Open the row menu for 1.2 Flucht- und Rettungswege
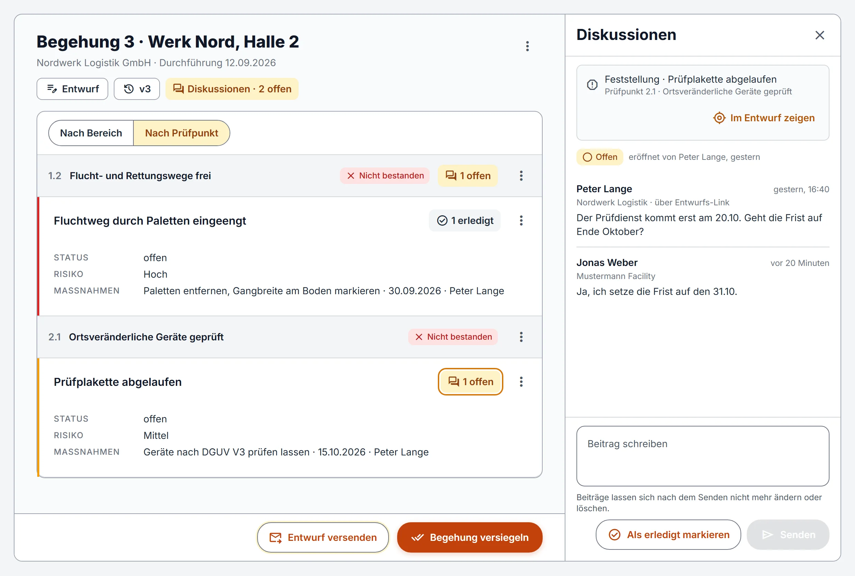This screenshot has height=576, width=855. (521, 176)
